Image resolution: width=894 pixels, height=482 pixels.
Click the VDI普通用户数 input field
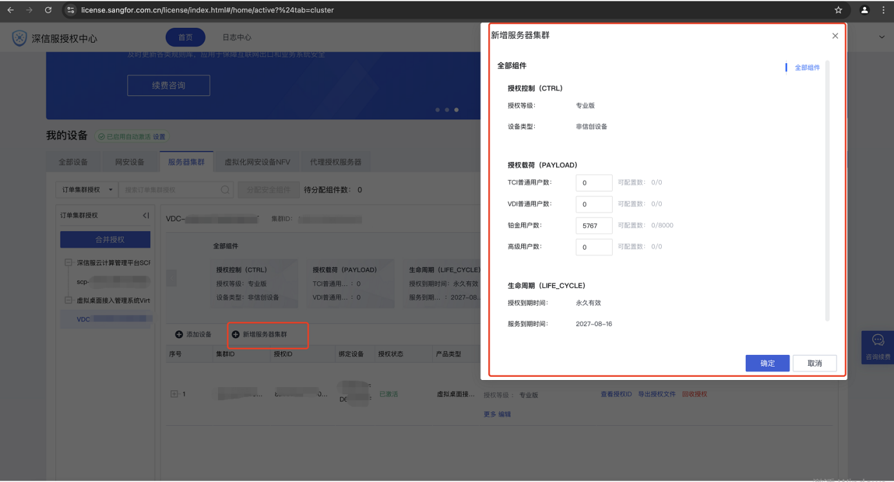[x=594, y=204]
